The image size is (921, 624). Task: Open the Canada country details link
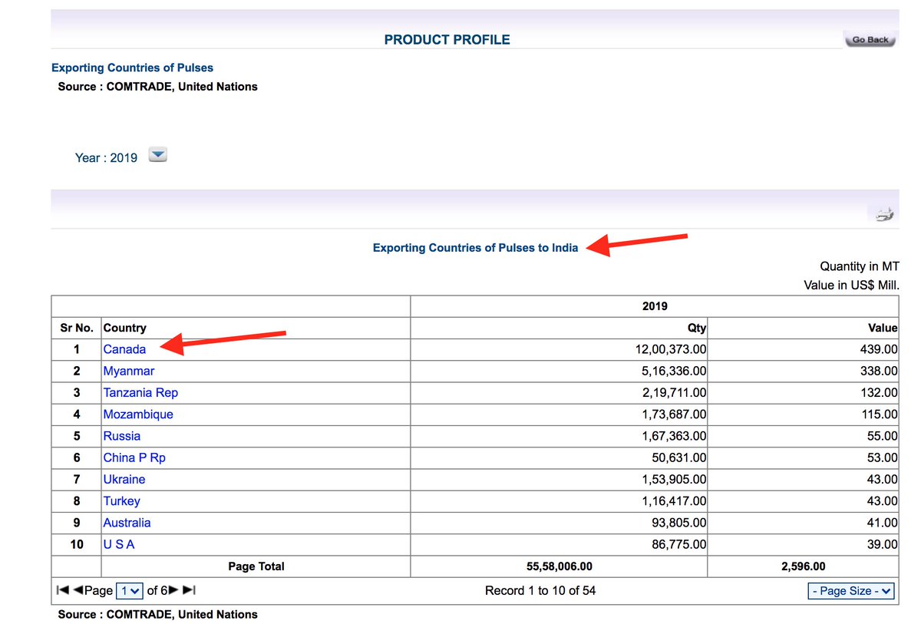124,348
